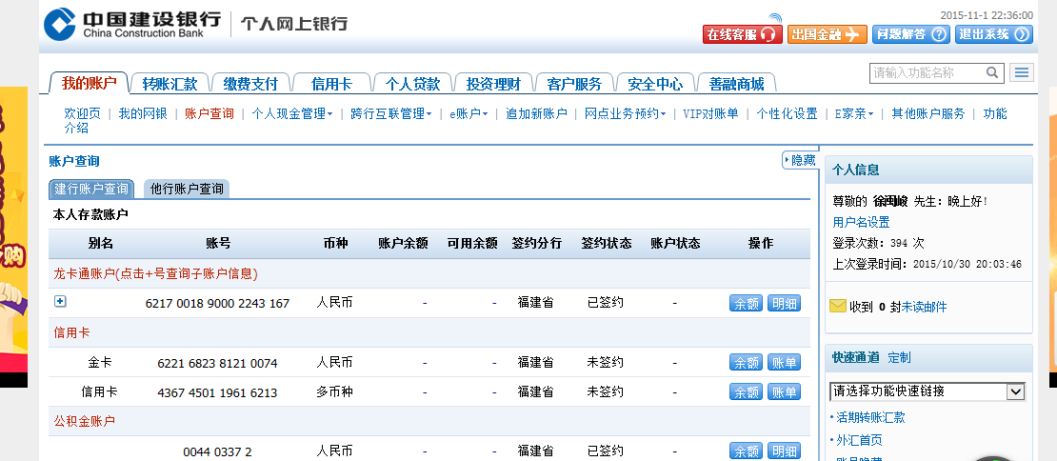Click 定制 next to 快速通道
The width and height of the screenshot is (1057, 461).
(x=899, y=357)
